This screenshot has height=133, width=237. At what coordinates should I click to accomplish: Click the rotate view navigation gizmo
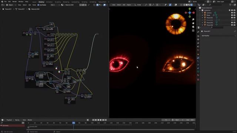[190, 13]
